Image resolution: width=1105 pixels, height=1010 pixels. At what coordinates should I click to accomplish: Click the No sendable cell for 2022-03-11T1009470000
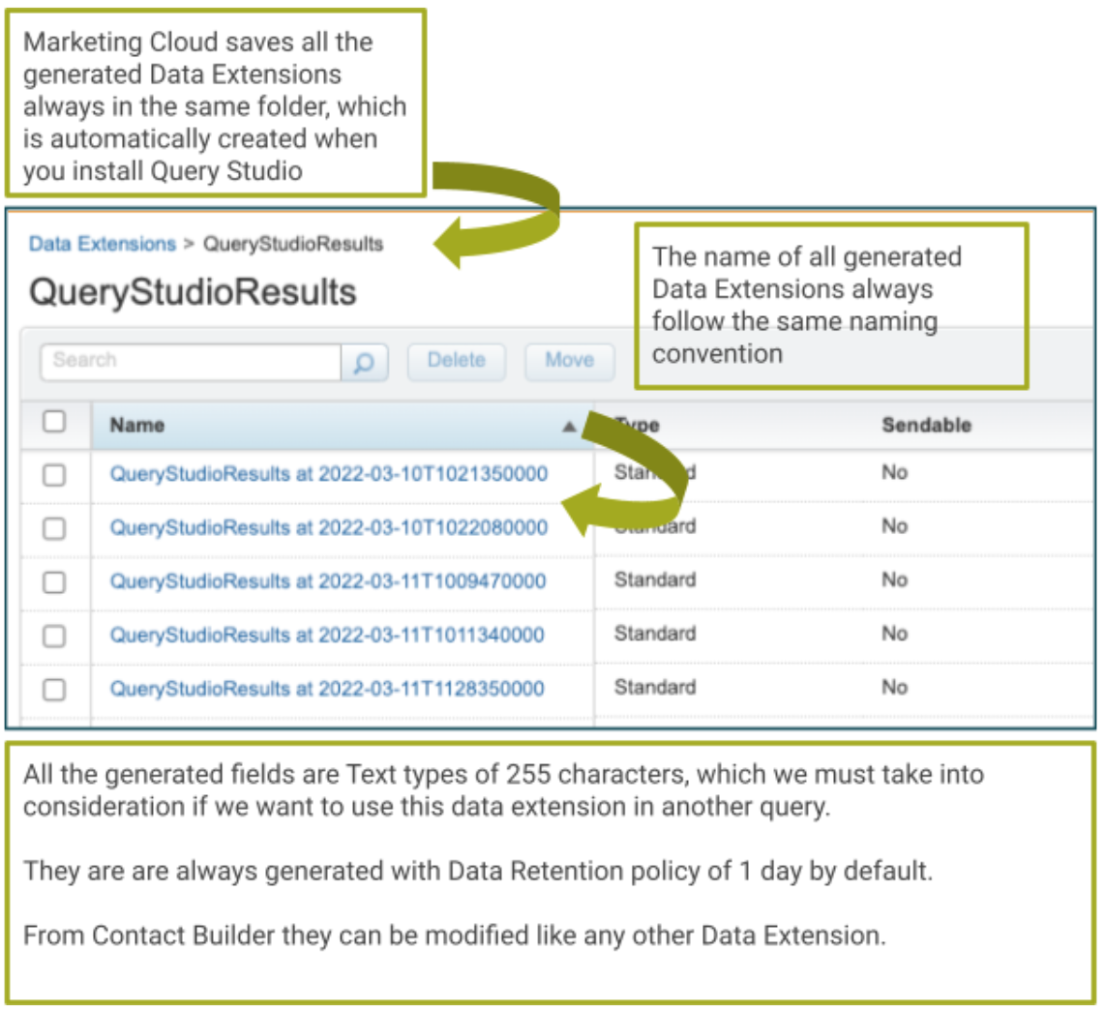[x=894, y=579]
